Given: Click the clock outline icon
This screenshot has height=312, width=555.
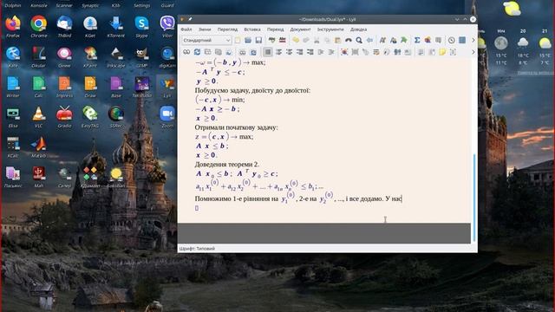Looking at the screenshot, I should (x=451, y=41).
